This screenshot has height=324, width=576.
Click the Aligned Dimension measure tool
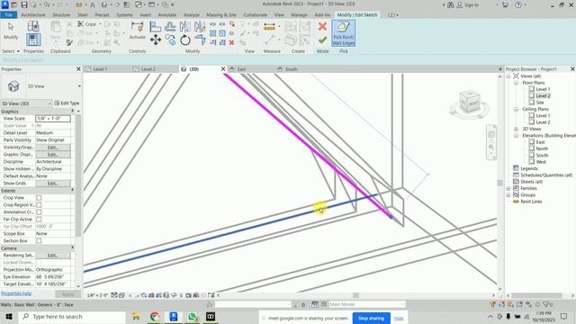[x=269, y=26]
